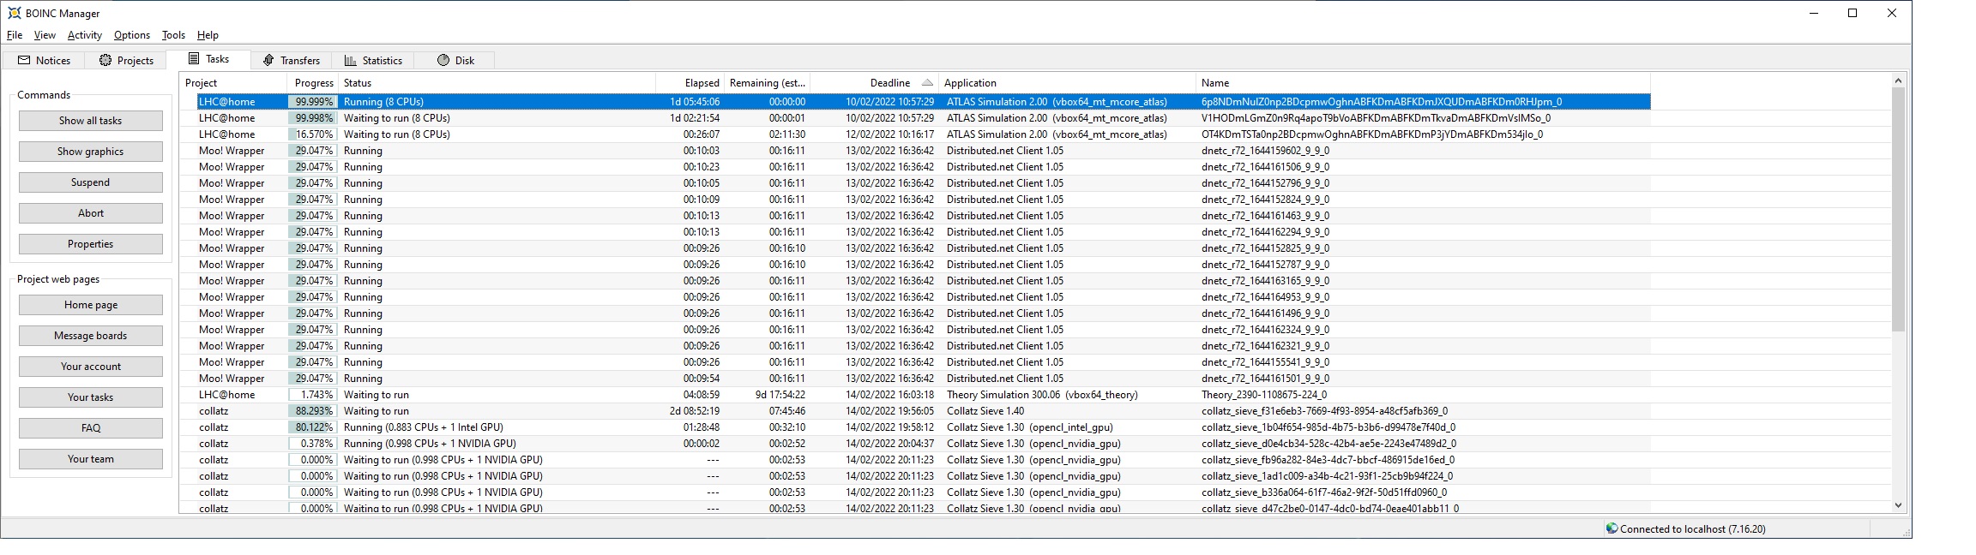Sort by the Elapsed column header

[690, 83]
